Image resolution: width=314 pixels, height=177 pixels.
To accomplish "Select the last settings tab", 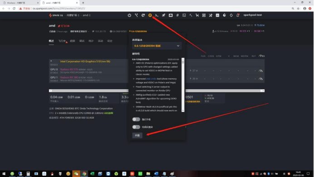I will (110, 41).
